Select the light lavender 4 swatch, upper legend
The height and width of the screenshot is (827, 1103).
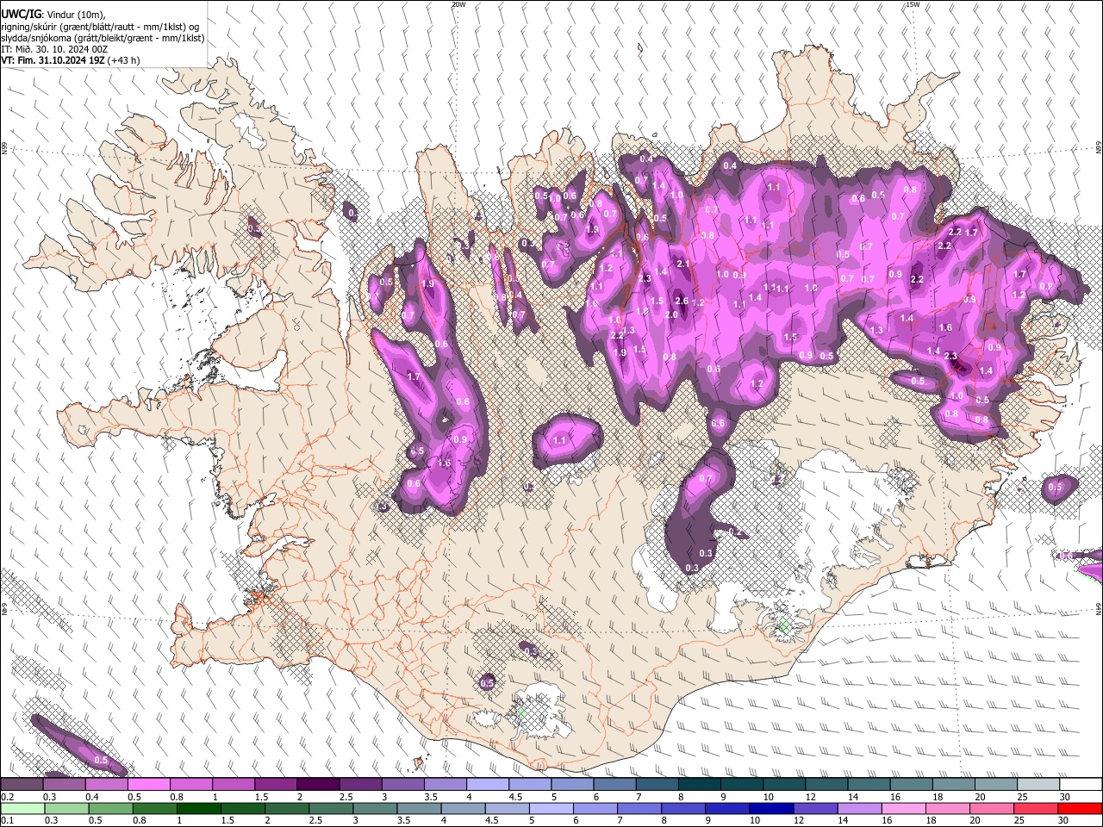click(x=488, y=785)
